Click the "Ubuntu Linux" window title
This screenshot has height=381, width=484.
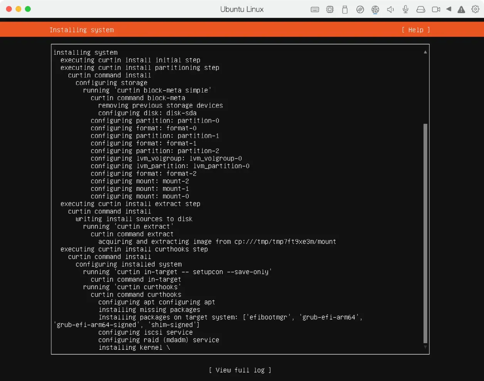(x=242, y=9)
